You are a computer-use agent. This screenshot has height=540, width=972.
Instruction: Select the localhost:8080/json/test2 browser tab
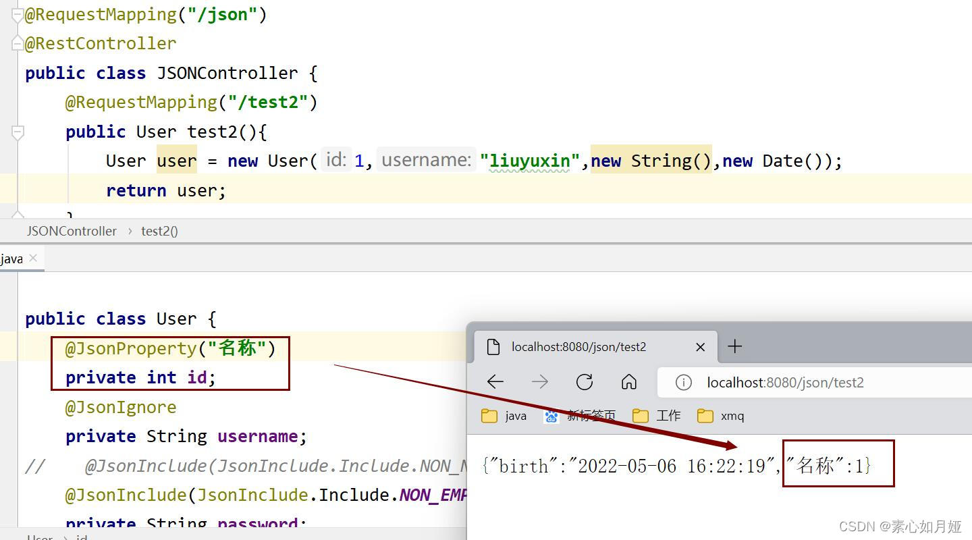(x=596, y=347)
